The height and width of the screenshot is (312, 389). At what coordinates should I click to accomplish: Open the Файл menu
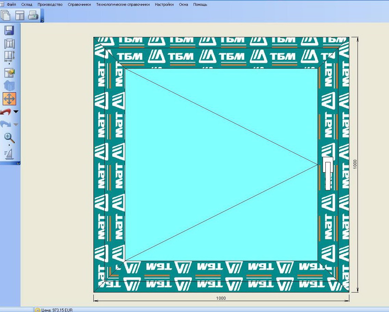pyautogui.click(x=11, y=4)
